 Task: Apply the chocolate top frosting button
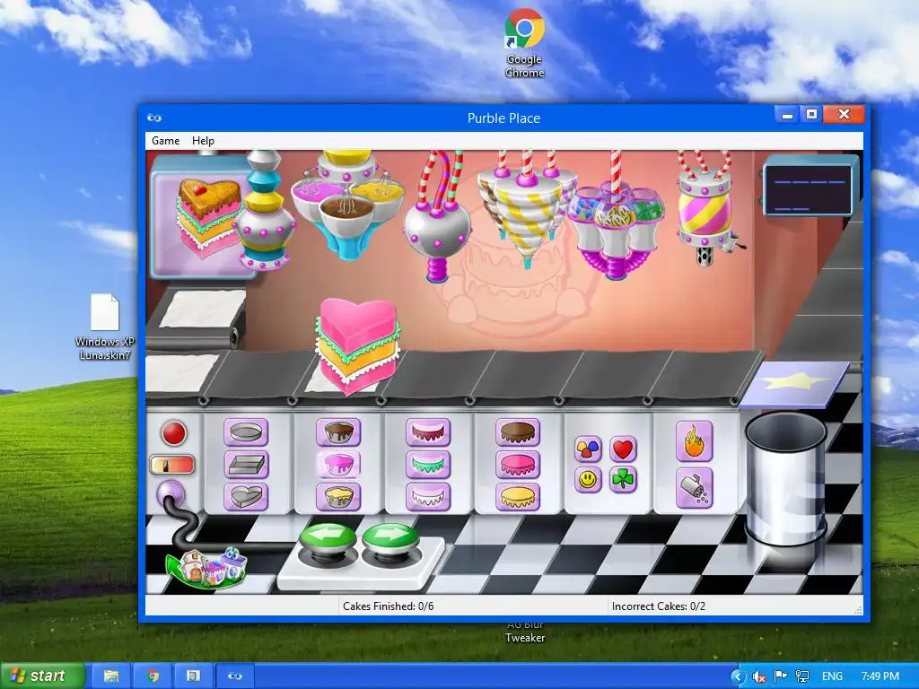tap(518, 433)
